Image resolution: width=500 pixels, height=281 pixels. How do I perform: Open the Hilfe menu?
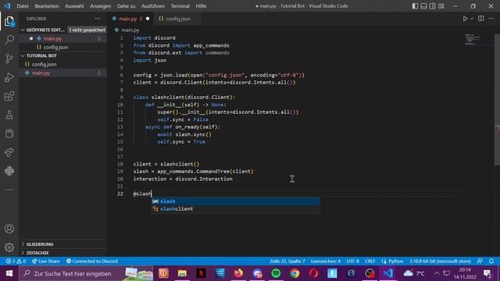201,6
